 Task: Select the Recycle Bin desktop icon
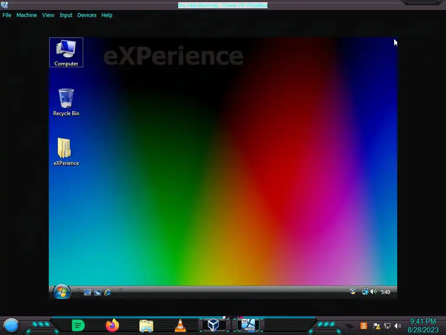pyautogui.click(x=66, y=102)
